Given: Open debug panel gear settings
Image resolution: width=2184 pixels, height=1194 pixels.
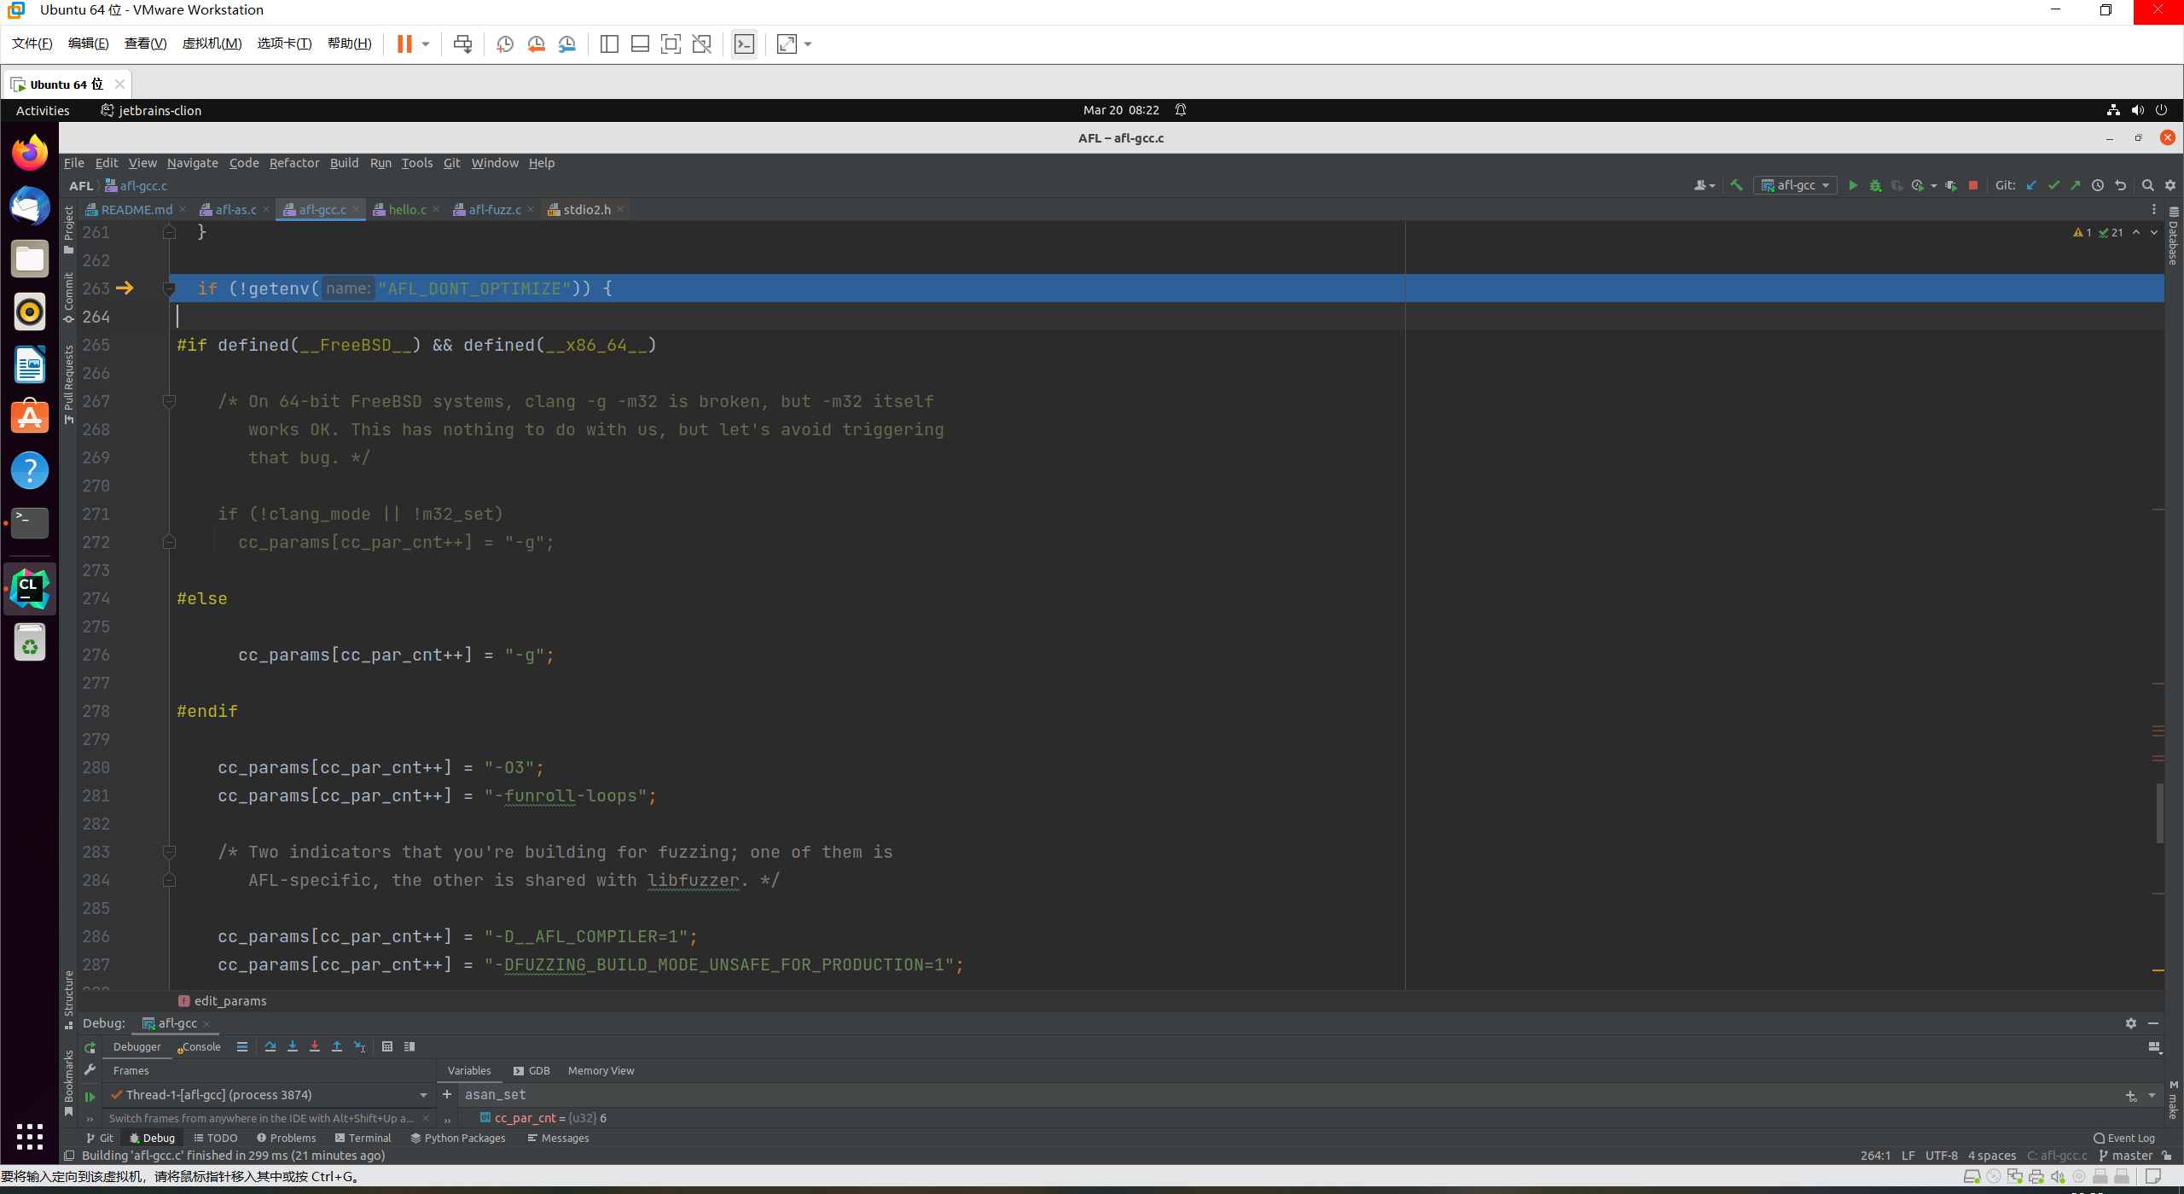Looking at the screenshot, I should point(2131,1022).
